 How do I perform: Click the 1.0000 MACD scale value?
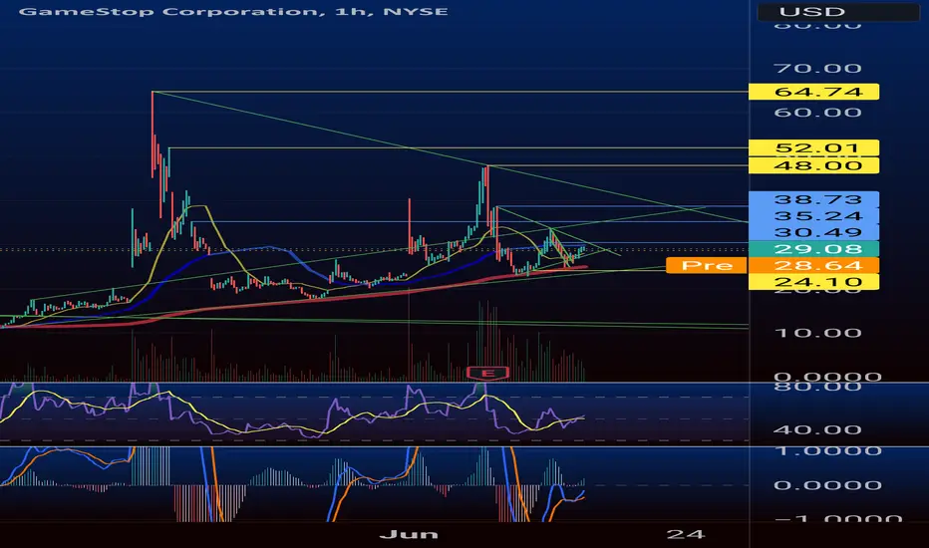click(827, 451)
